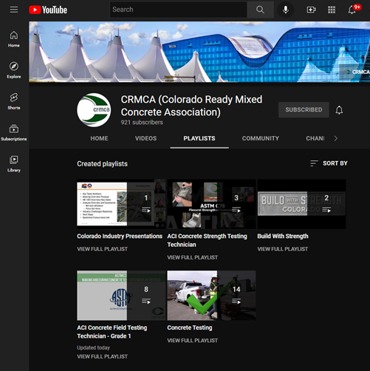Open the YouTube apps grid icon

click(x=332, y=10)
